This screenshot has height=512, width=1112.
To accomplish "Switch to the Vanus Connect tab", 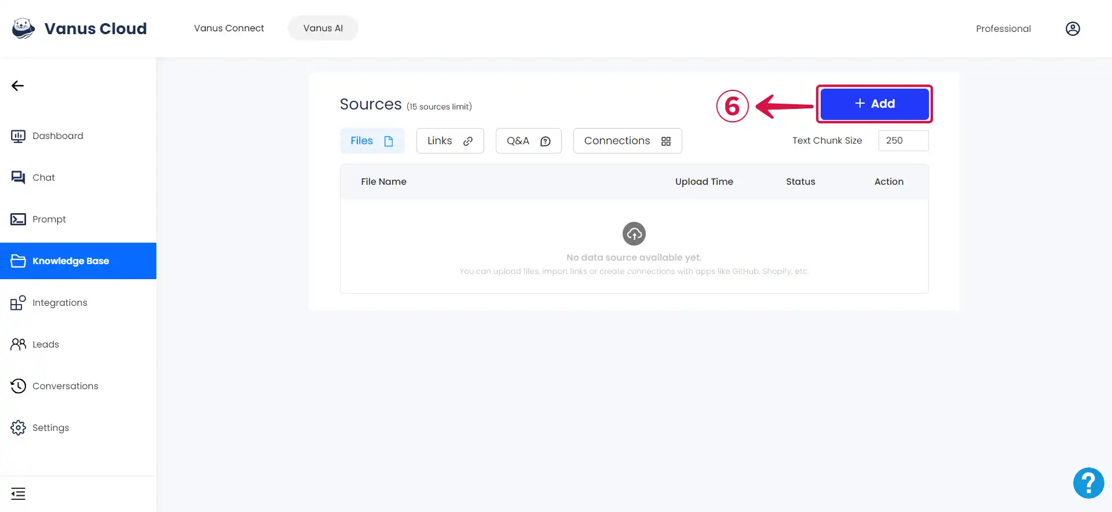I will pyautogui.click(x=229, y=28).
